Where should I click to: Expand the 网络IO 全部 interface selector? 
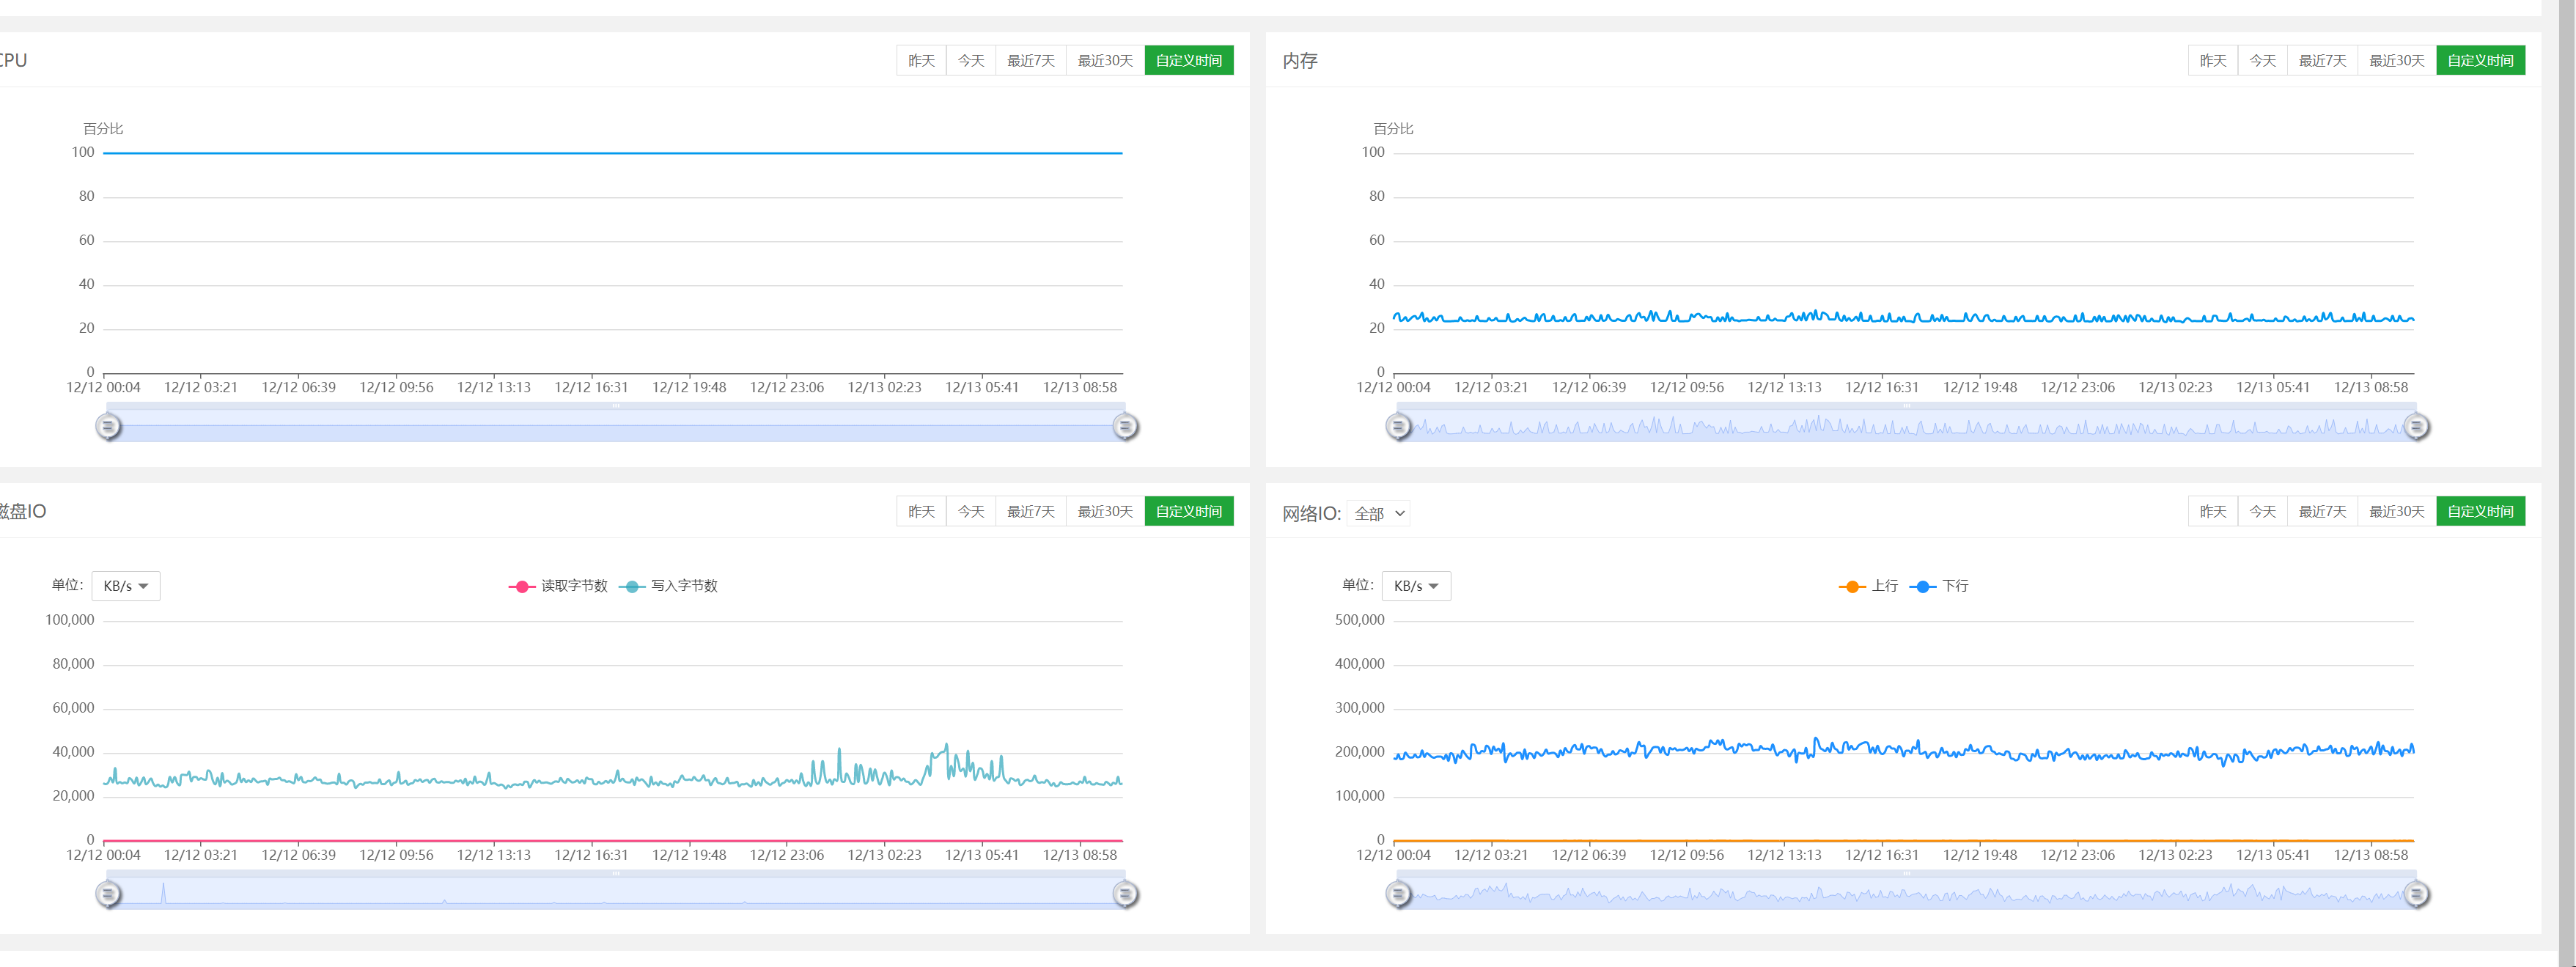point(1379,513)
